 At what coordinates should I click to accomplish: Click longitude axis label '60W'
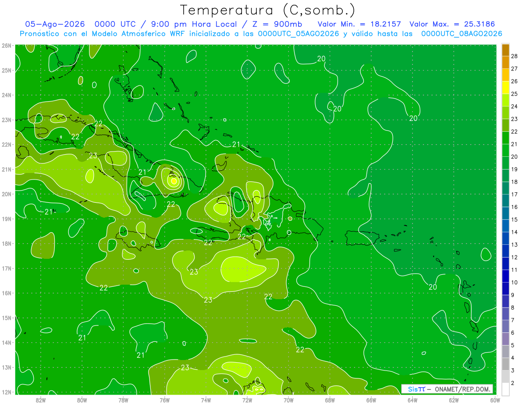coord(495,400)
